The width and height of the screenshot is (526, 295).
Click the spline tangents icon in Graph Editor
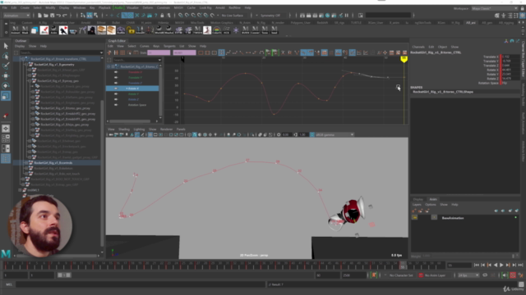(x=228, y=52)
